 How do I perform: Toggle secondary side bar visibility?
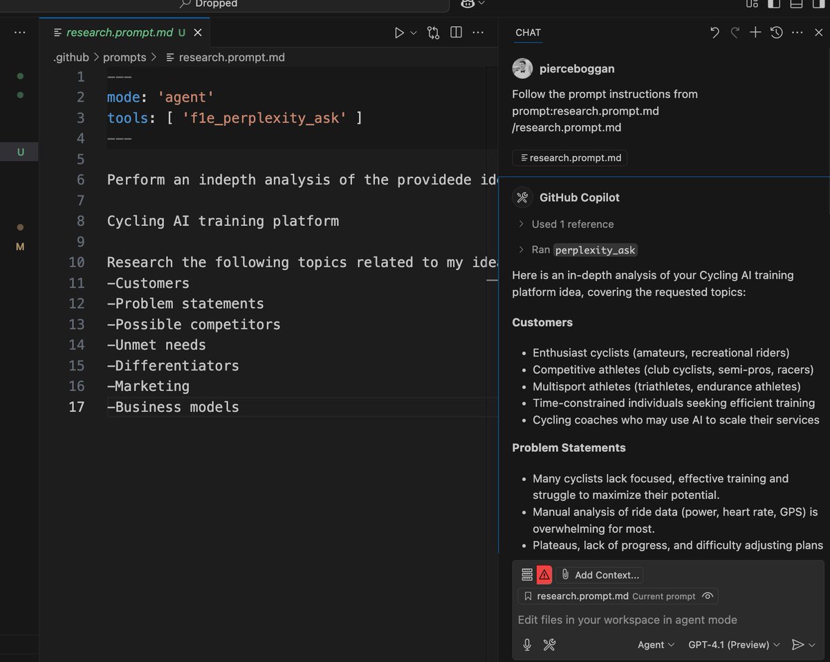point(818,4)
